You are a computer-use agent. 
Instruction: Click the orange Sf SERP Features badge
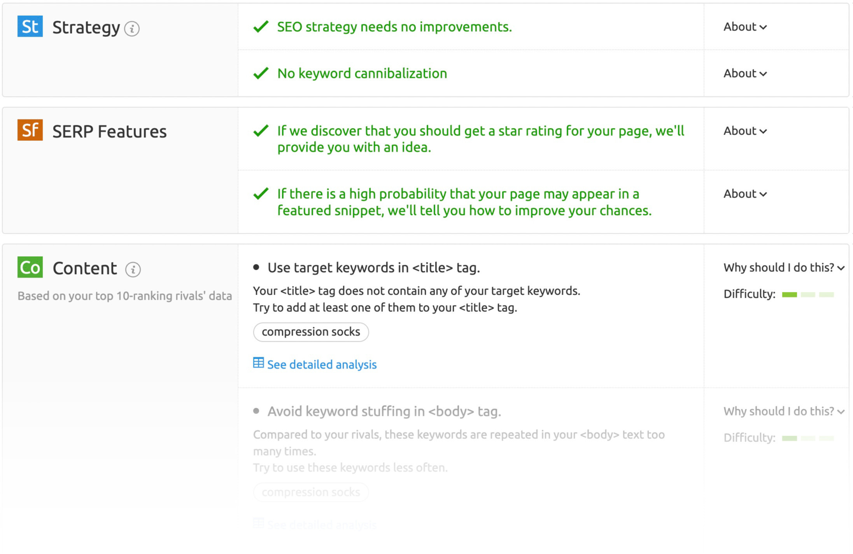coord(30,130)
